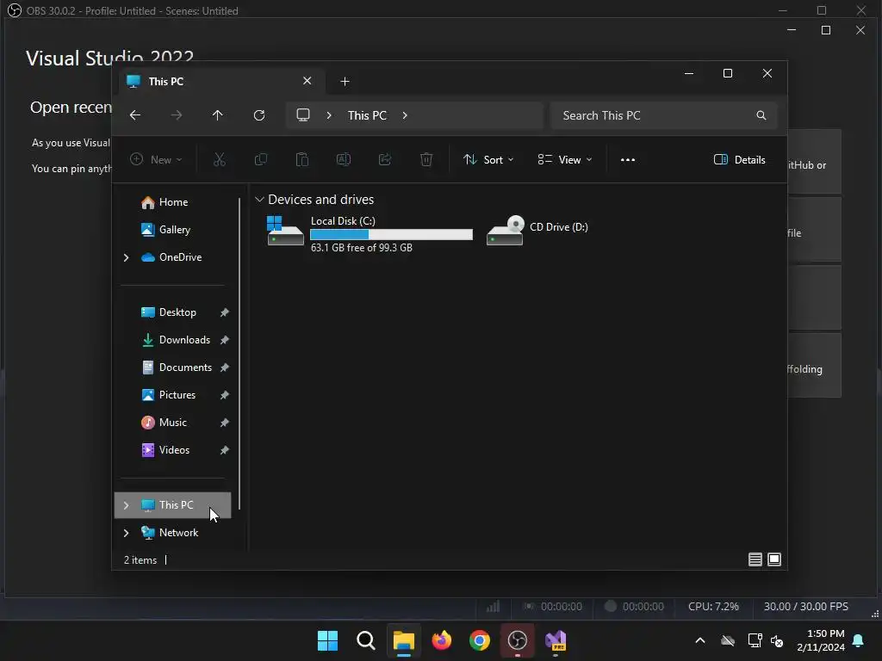
Task: Click volume muted tray icon
Action: click(777, 640)
